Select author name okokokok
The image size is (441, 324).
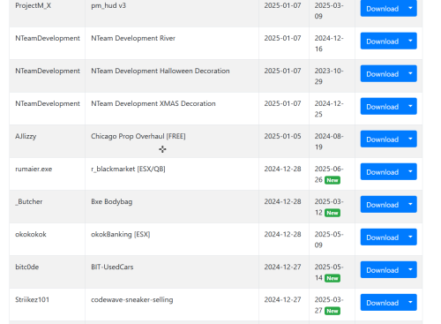tap(31, 234)
